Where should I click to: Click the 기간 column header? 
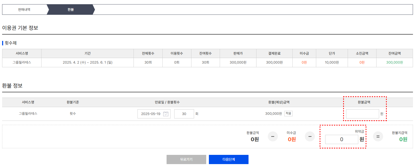pyautogui.click(x=88, y=53)
